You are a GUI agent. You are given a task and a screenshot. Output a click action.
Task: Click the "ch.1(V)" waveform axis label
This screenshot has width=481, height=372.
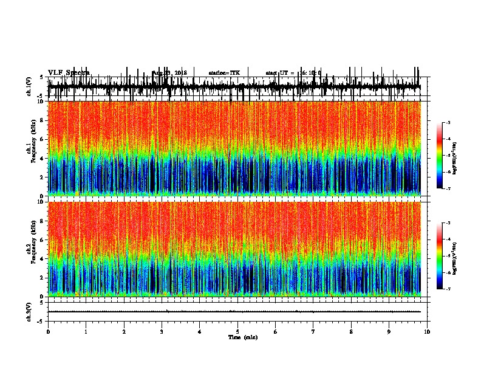tap(29, 86)
